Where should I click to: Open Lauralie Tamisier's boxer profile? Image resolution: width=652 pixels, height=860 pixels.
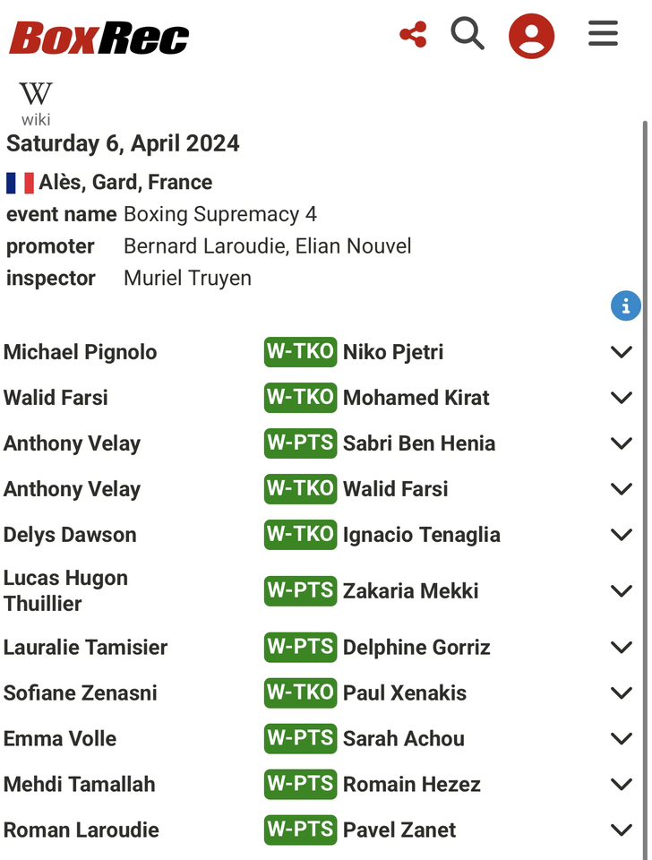click(x=86, y=647)
